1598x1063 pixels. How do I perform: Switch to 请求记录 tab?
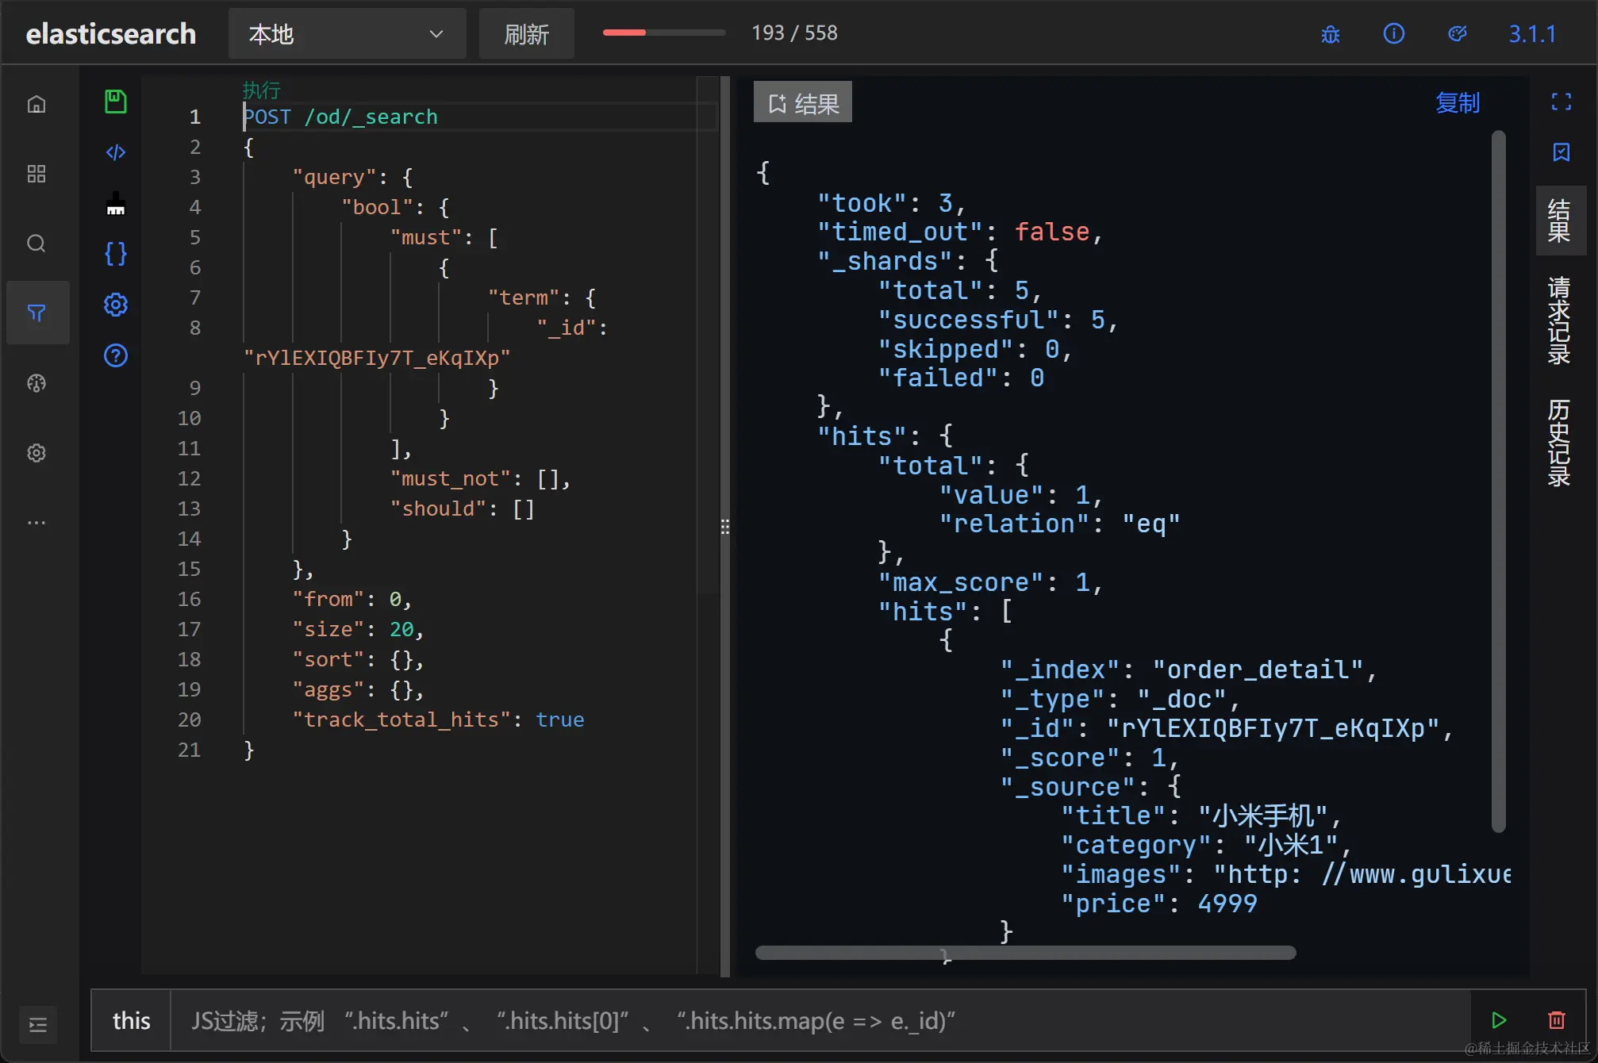coord(1559,320)
